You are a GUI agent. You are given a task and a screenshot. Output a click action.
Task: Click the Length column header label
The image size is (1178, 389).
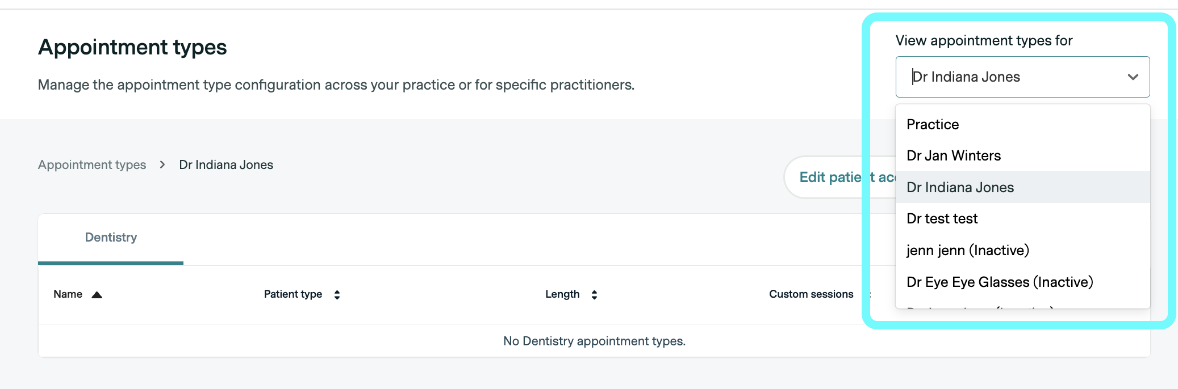click(562, 294)
